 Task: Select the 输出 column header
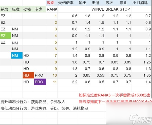coord(84,3)
